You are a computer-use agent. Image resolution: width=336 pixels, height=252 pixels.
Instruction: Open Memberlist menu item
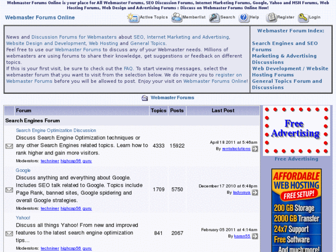click(194, 17)
